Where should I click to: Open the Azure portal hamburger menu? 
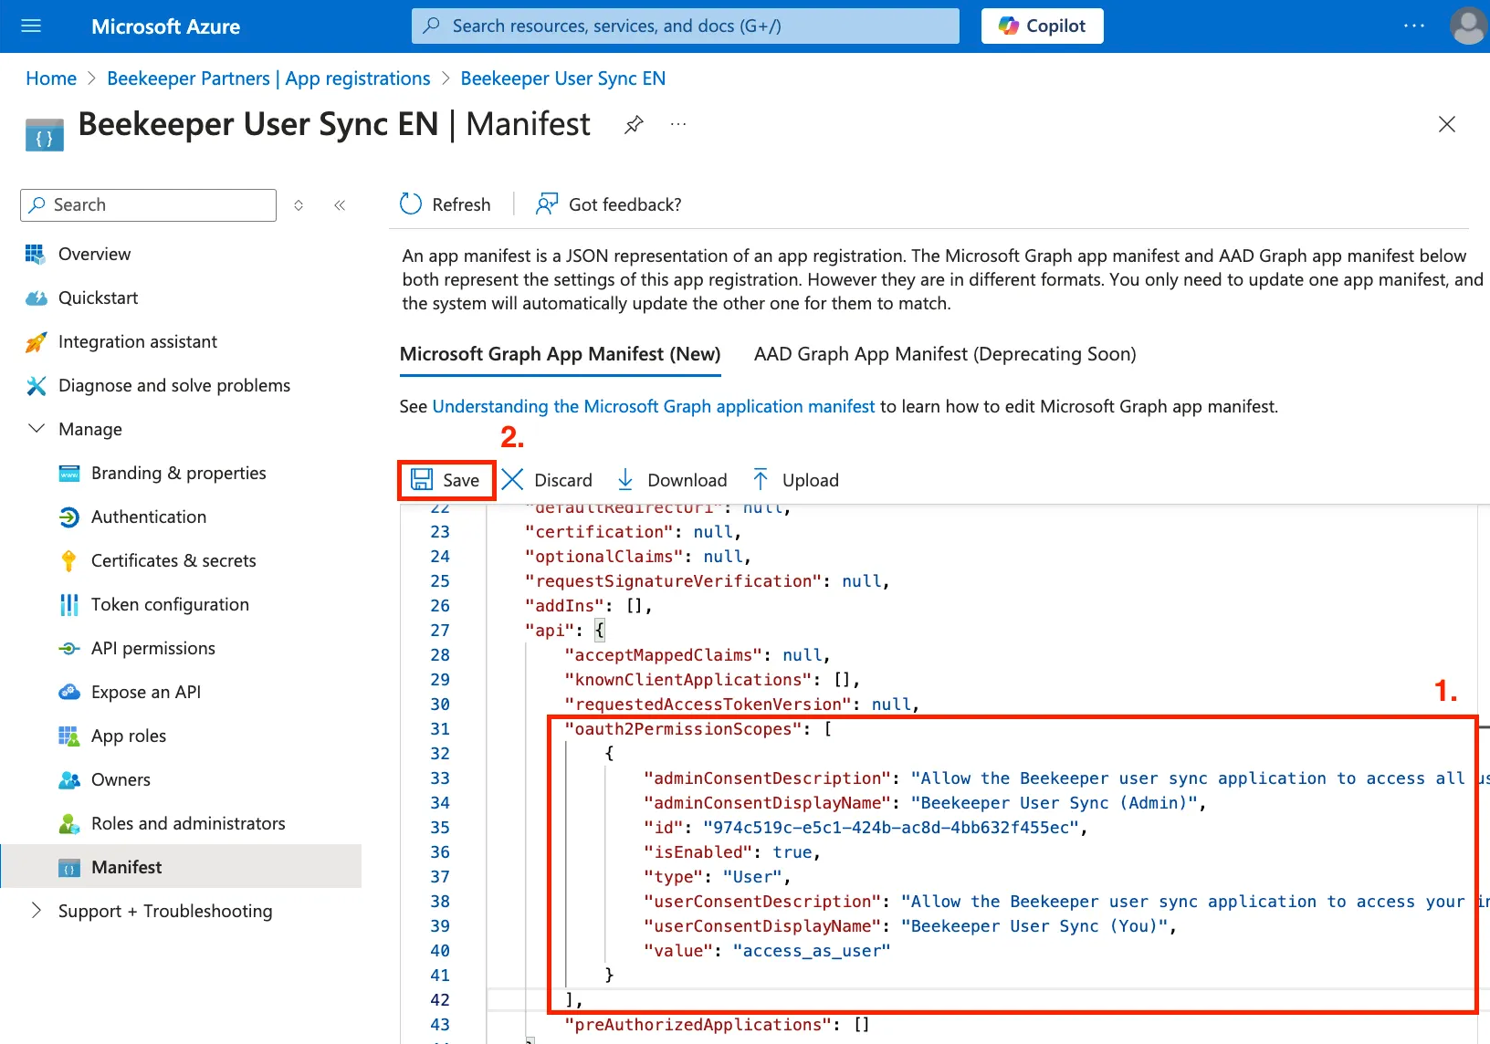31,26
